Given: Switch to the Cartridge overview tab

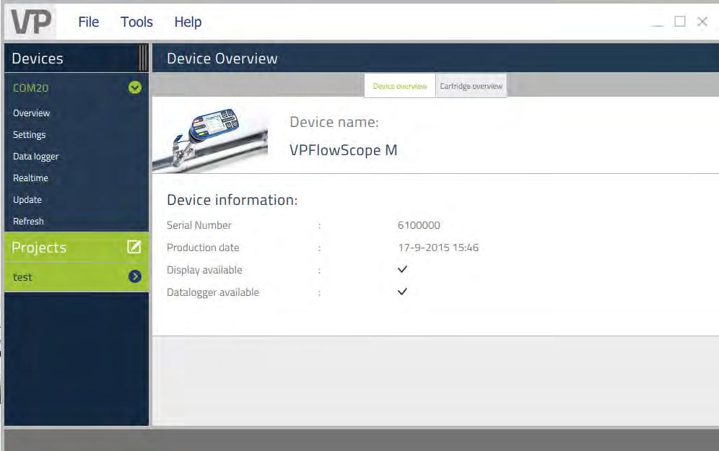Looking at the screenshot, I should click(x=471, y=86).
